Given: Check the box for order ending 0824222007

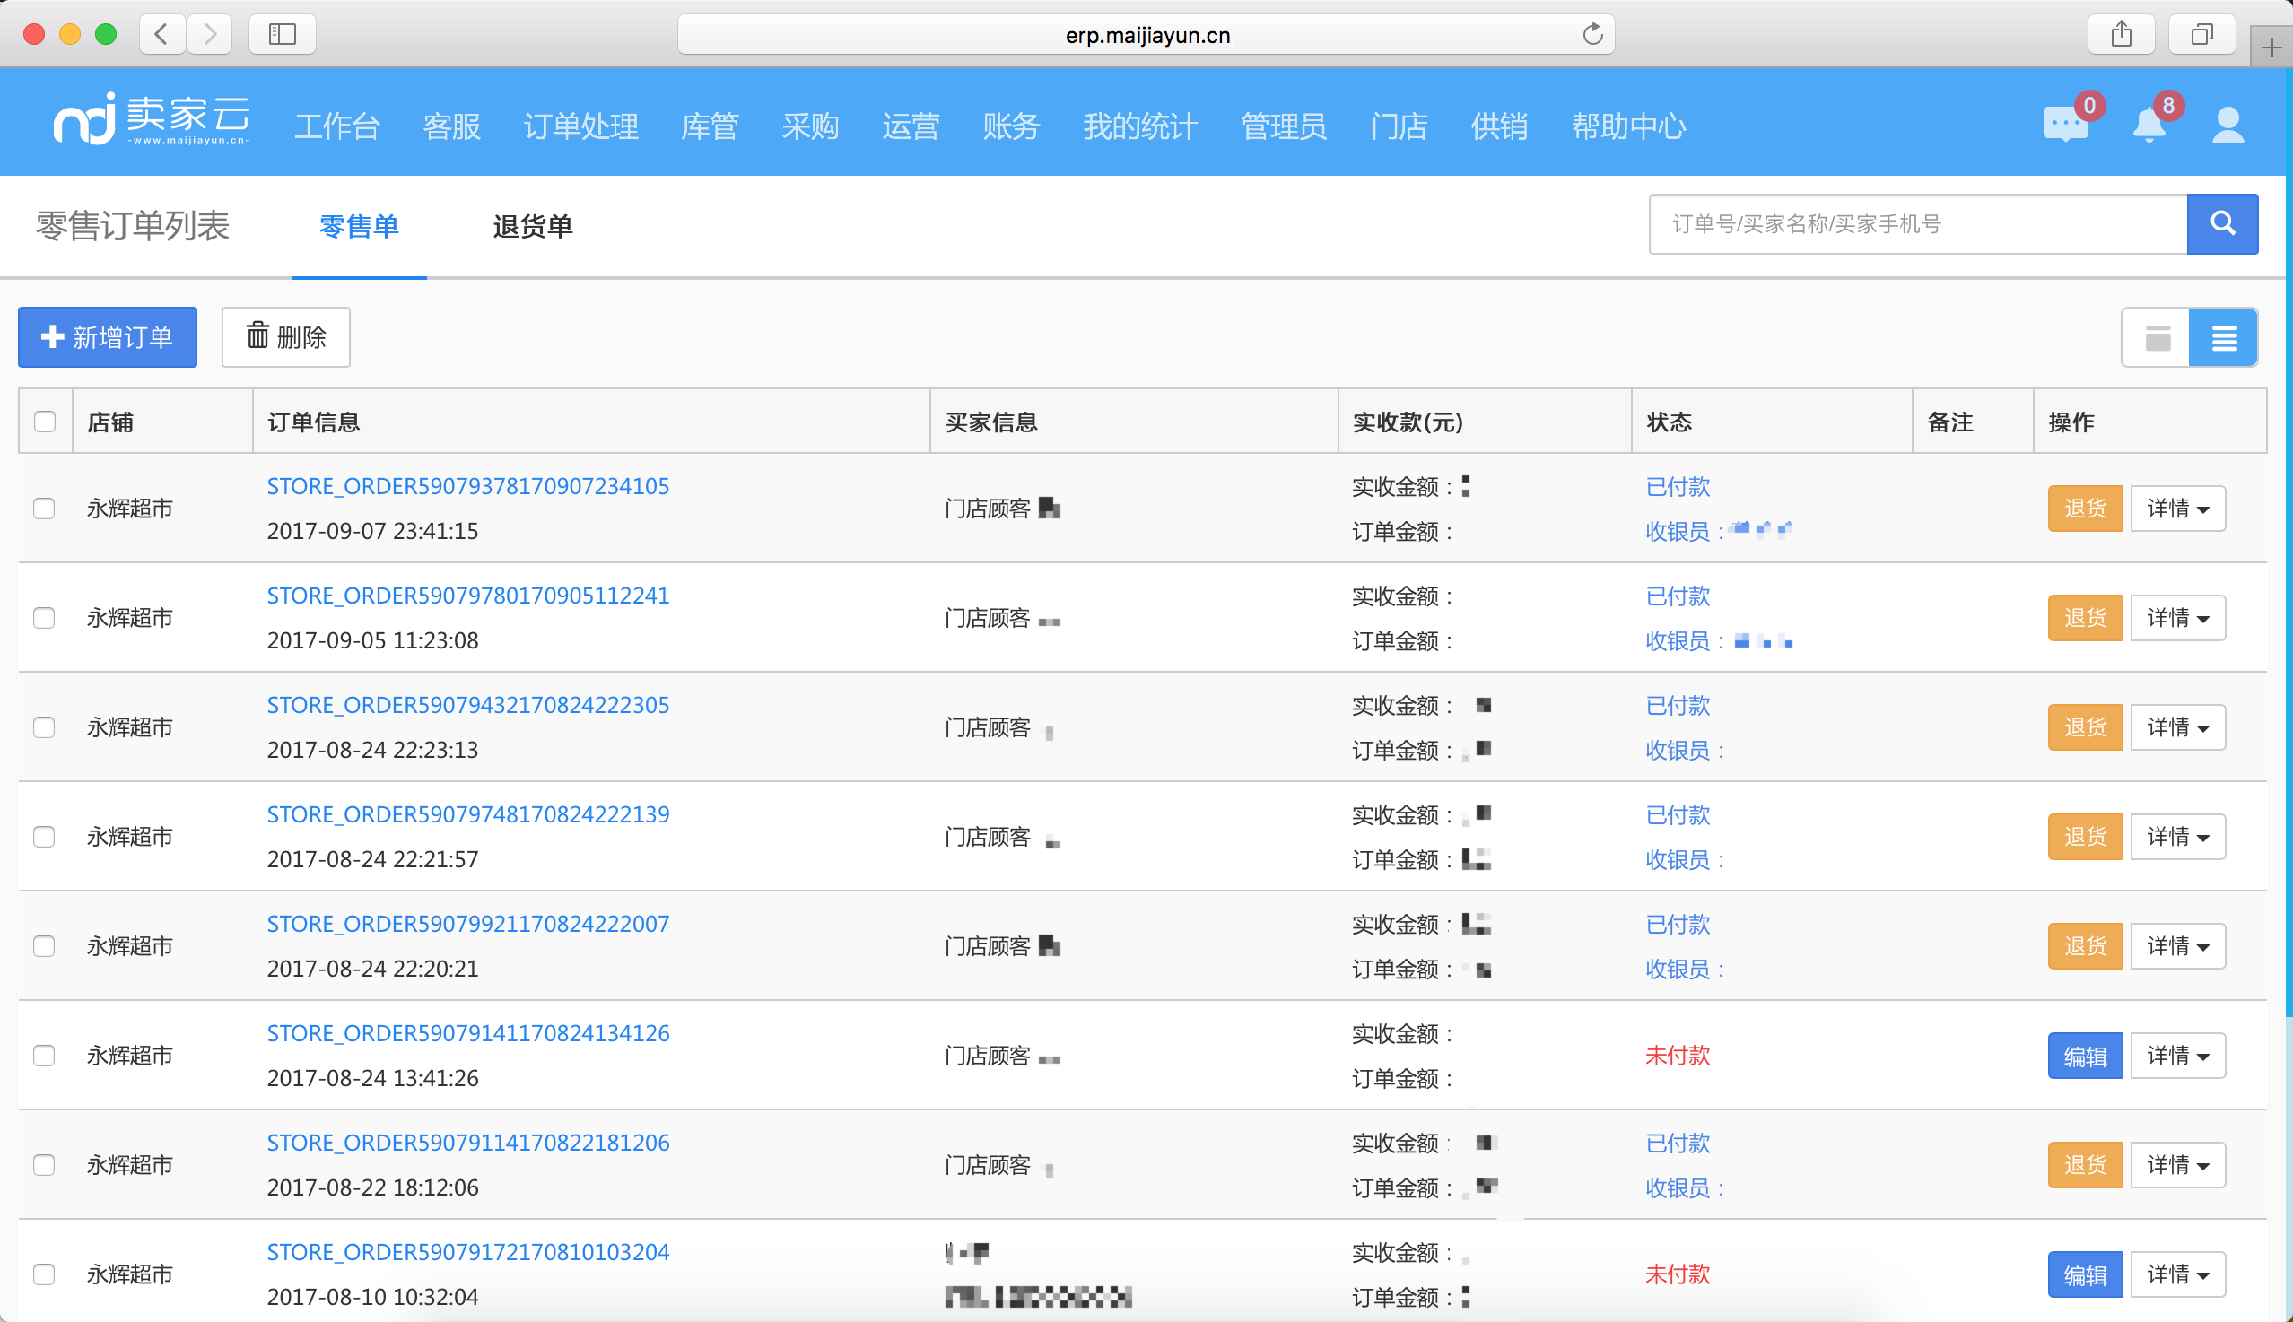Looking at the screenshot, I should [45, 945].
